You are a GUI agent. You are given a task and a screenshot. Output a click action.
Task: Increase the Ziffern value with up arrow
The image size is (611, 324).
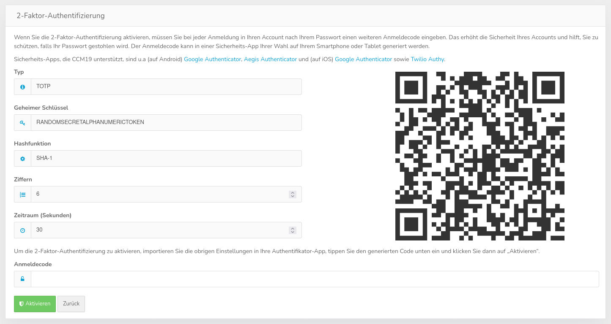pos(292,192)
